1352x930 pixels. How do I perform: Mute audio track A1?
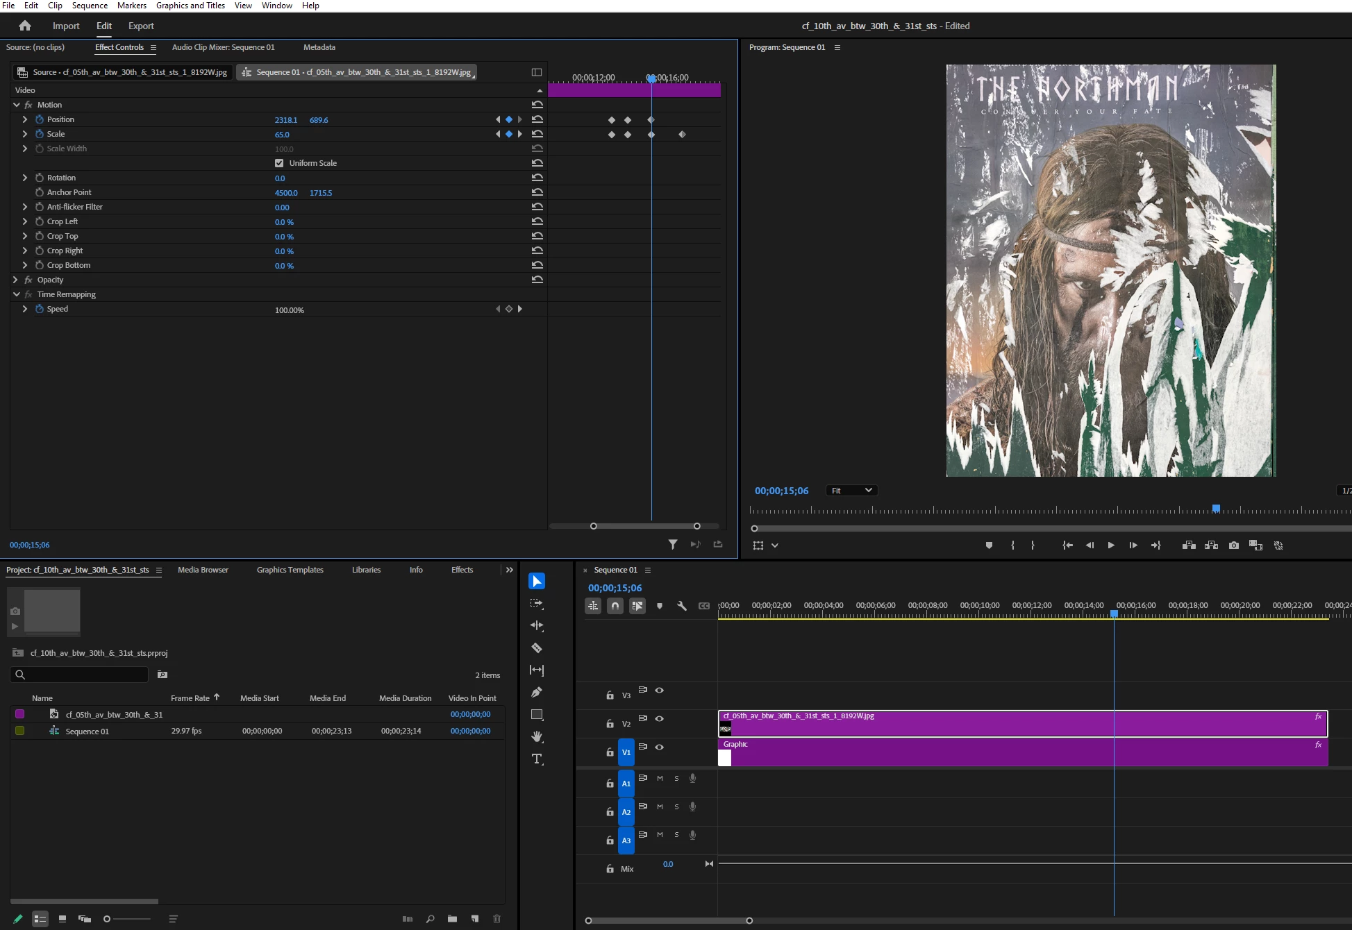tap(660, 778)
